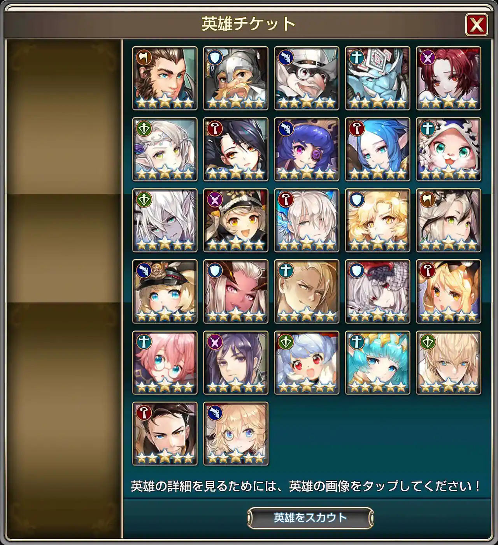Click the shield icon on curly blonde hero
Image resolution: width=498 pixels, height=545 pixels.
click(356, 200)
